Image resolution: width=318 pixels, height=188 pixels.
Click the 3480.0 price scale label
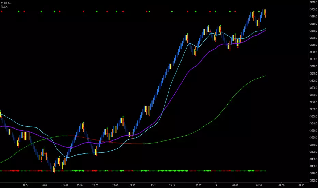(314, 166)
